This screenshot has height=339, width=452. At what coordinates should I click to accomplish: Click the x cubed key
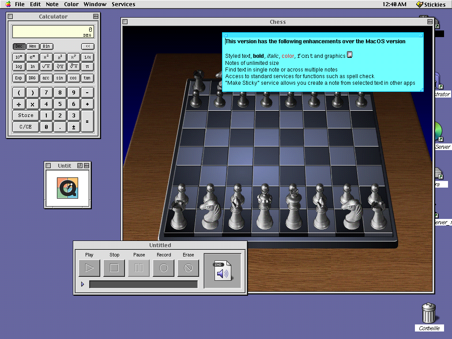click(60, 57)
